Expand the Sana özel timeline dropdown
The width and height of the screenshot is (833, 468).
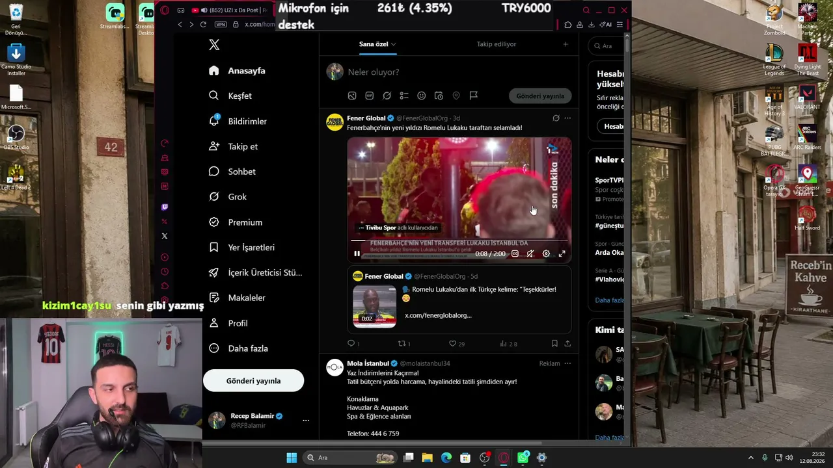pos(394,44)
